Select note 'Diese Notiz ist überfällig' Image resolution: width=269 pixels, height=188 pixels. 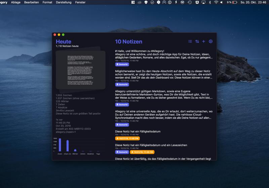(163, 159)
